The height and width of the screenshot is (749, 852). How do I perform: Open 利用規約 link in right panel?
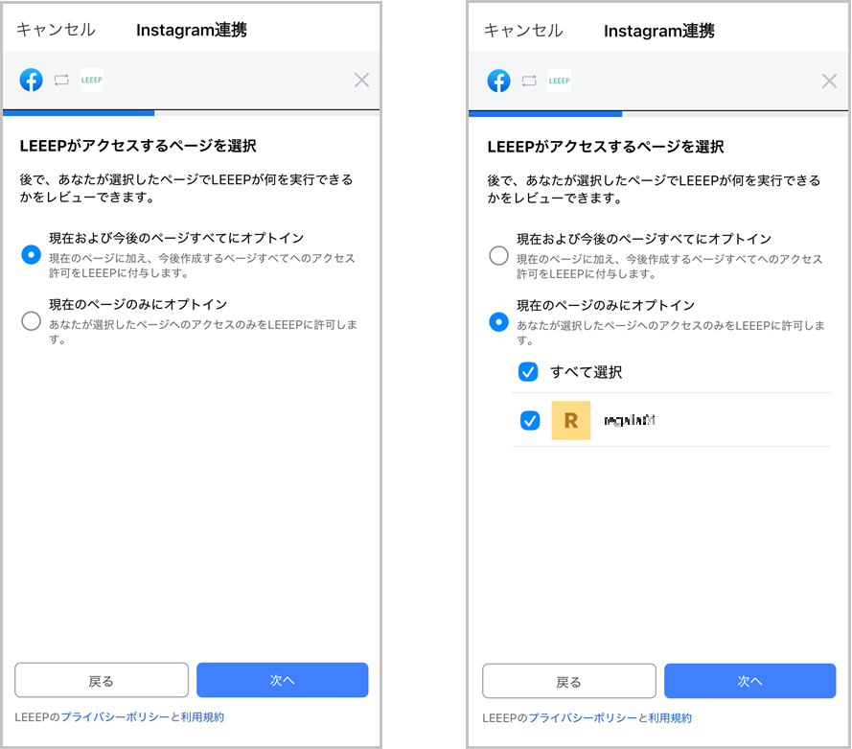pyautogui.click(x=670, y=718)
